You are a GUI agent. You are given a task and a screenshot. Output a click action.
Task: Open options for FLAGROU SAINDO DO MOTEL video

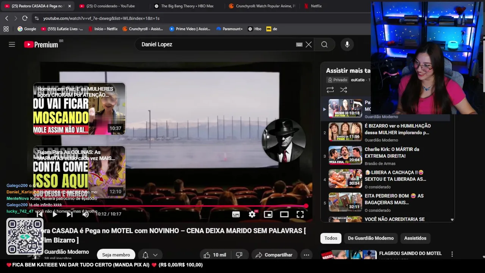tap(452, 254)
